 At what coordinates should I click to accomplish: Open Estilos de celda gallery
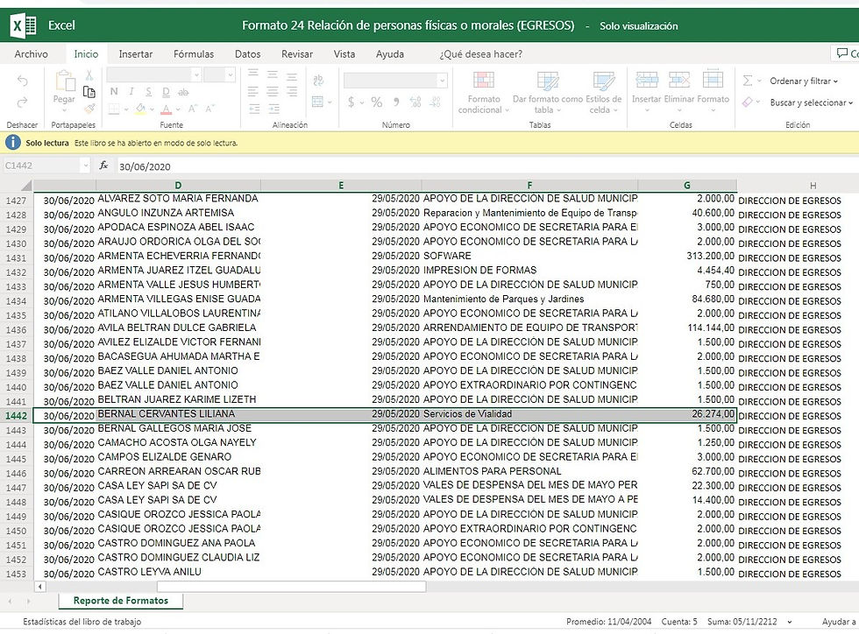pos(603,81)
